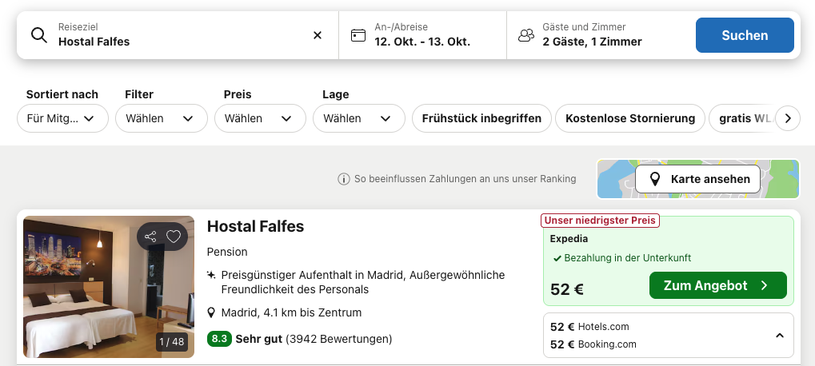
Task: Click the Zum Angebot button
Action: [717, 285]
